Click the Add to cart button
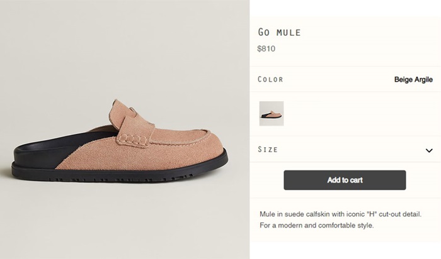This screenshot has width=441, height=259. [x=345, y=180]
